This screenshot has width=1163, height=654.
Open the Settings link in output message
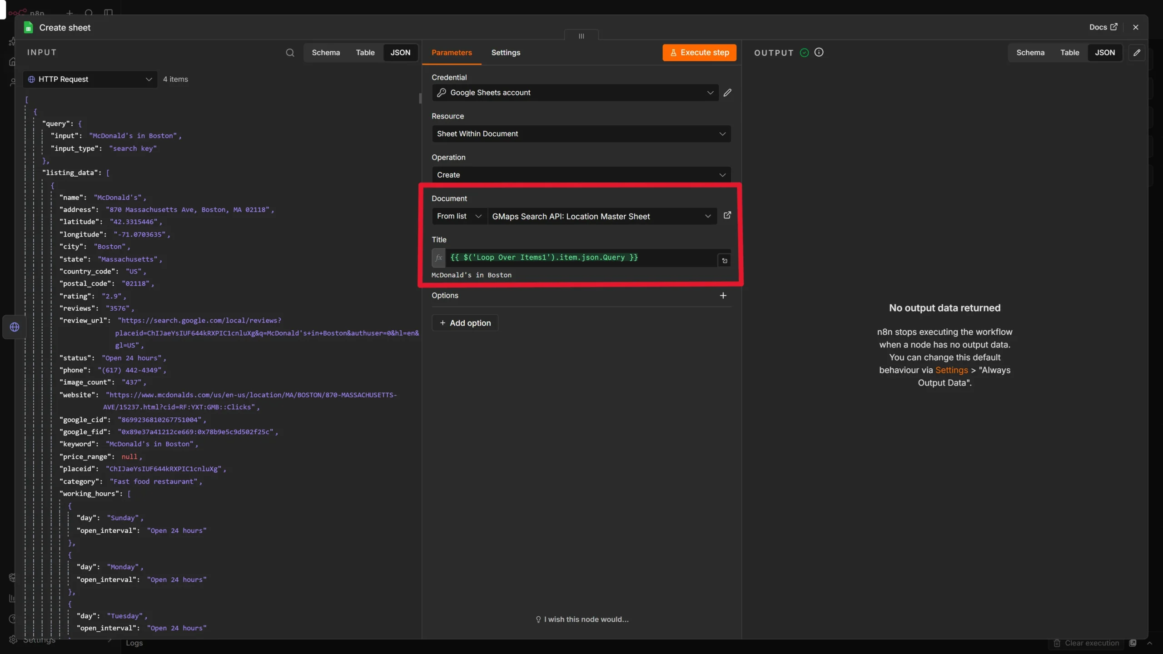[951, 370]
